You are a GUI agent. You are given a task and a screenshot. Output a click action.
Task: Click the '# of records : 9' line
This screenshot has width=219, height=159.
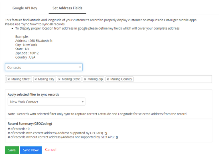tap(19, 129)
